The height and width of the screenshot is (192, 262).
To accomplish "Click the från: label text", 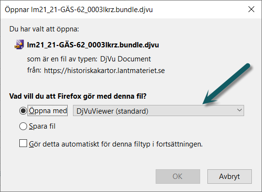I will pyautogui.click(x=34, y=70).
